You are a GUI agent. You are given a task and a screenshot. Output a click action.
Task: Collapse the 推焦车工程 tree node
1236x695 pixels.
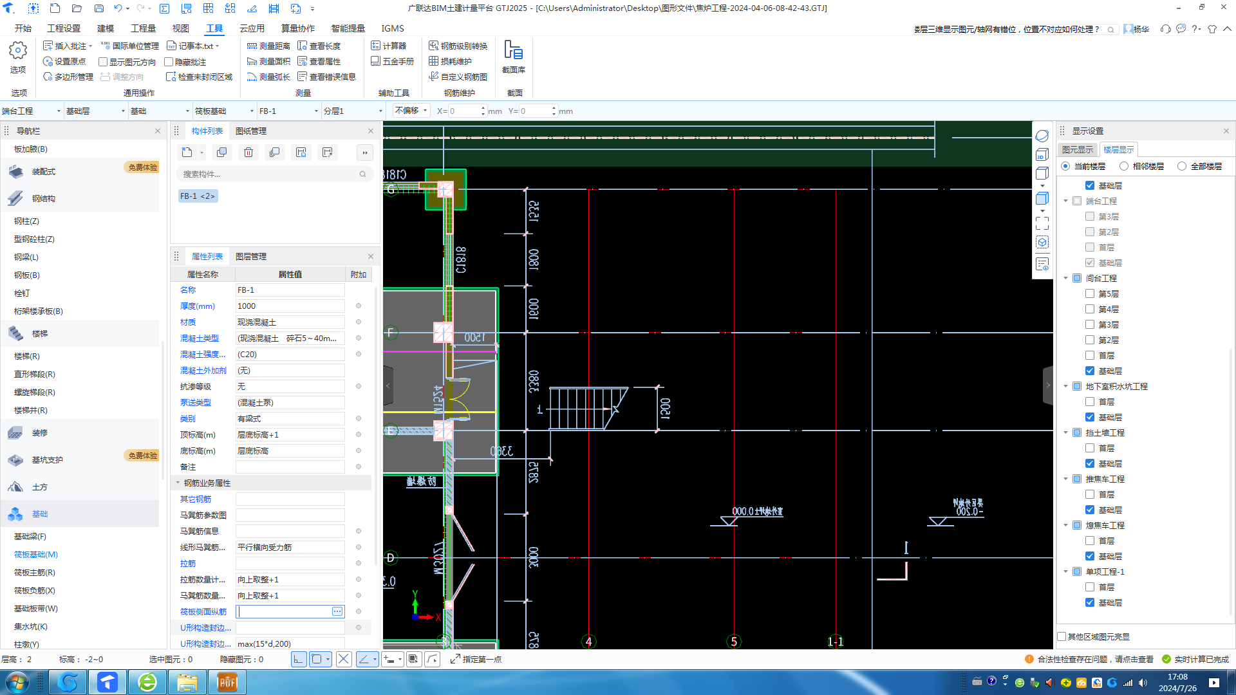pos(1065,479)
